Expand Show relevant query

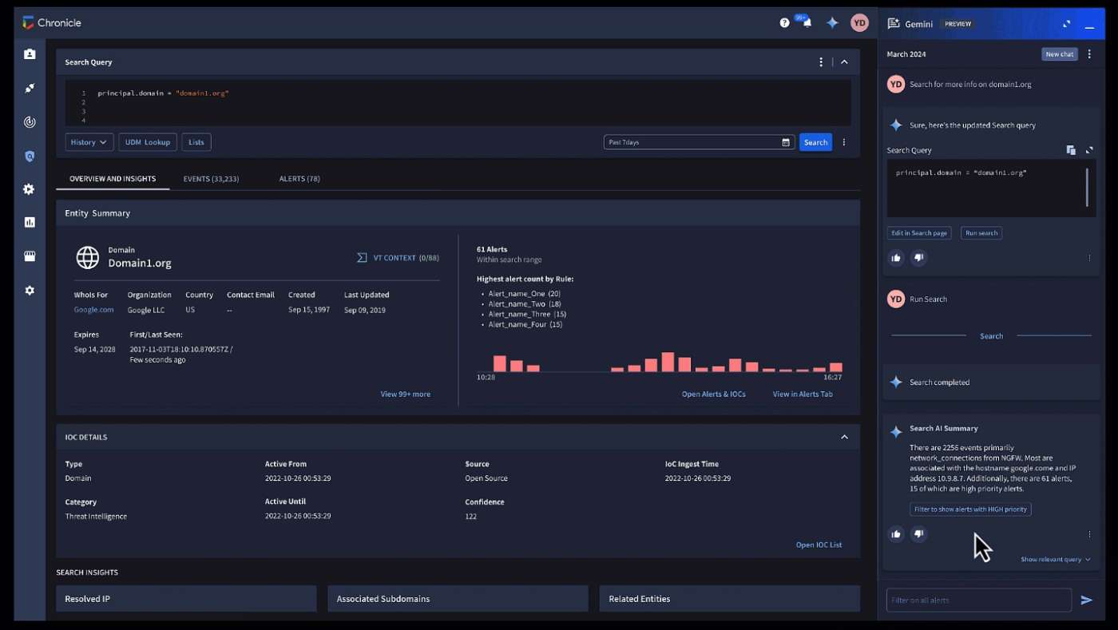(1055, 560)
